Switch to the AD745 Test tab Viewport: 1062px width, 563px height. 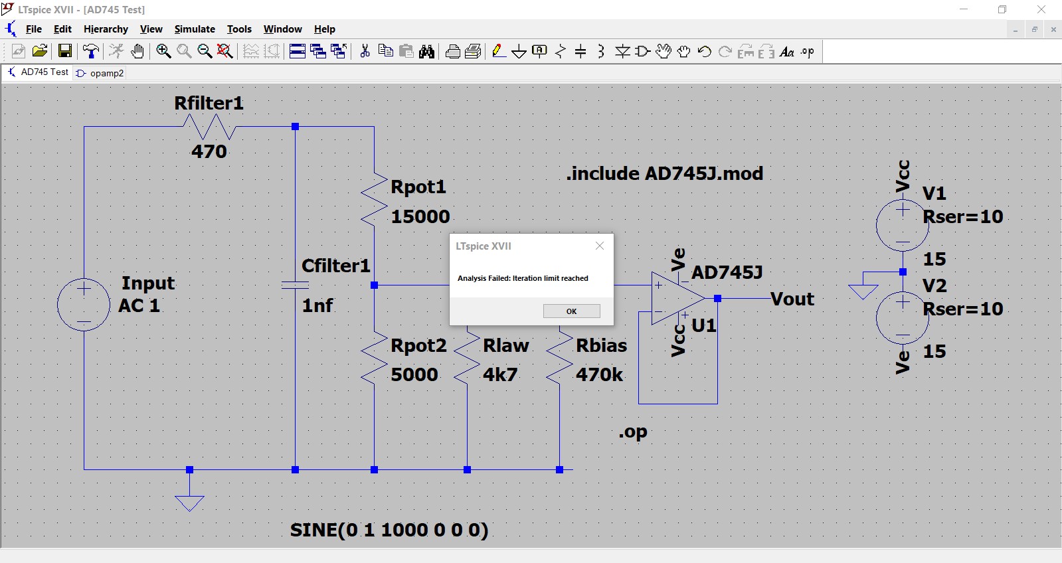38,72
